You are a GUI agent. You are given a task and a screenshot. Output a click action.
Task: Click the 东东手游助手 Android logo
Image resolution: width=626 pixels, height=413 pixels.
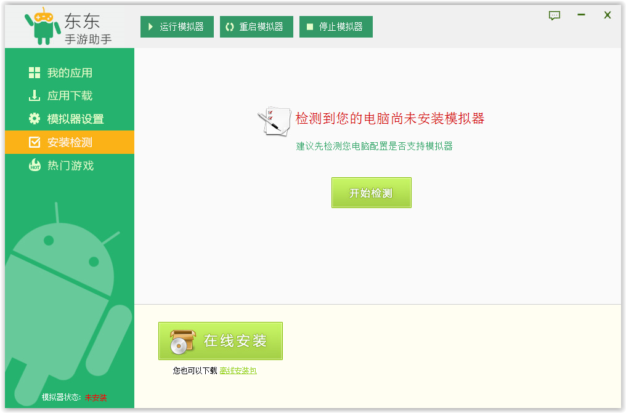point(42,26)
